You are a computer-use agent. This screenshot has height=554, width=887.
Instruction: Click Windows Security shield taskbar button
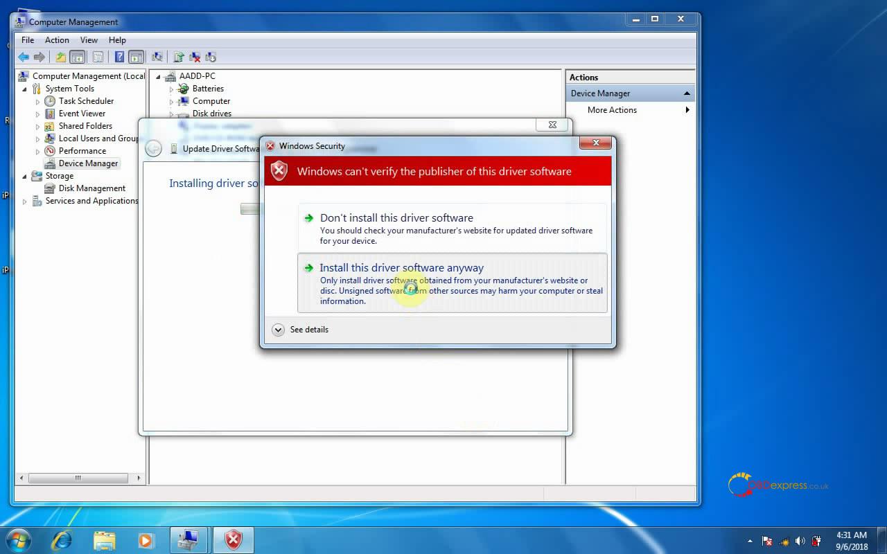(234, 539)
